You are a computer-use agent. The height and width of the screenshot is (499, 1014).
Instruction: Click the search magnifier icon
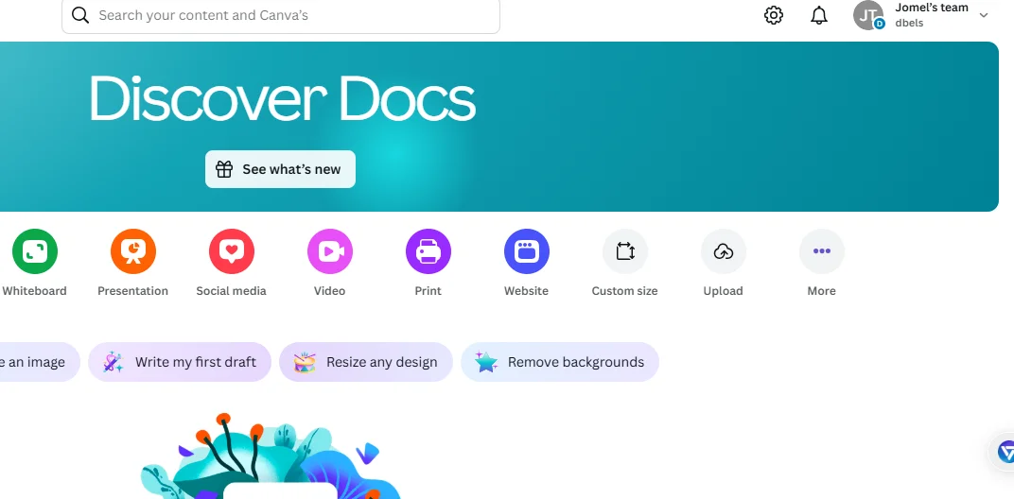click(x=80, y=15)
